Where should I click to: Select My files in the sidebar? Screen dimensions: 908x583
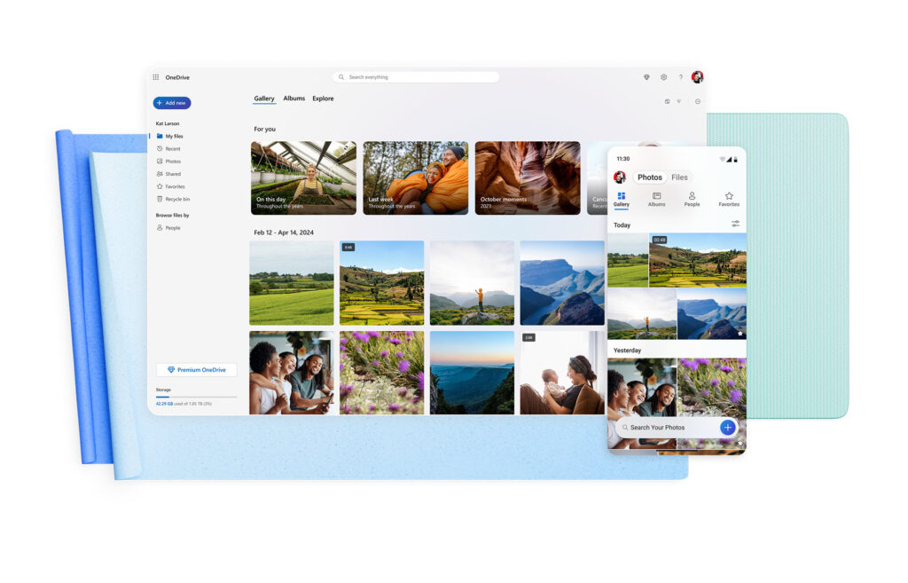point(170,136)
